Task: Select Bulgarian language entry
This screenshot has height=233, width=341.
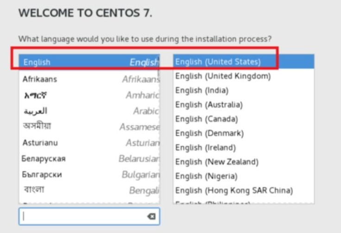Action: tap(88, 175)
